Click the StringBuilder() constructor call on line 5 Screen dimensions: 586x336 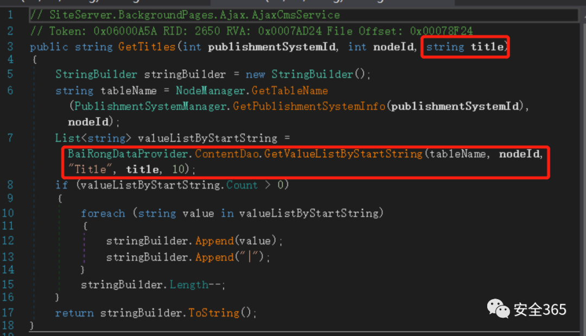coord(318,74)
